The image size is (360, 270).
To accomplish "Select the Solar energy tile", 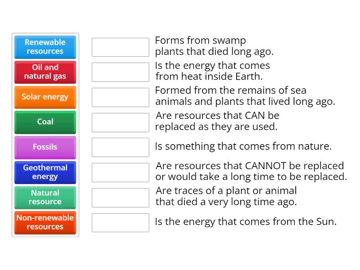I will (x=45, y=97).
